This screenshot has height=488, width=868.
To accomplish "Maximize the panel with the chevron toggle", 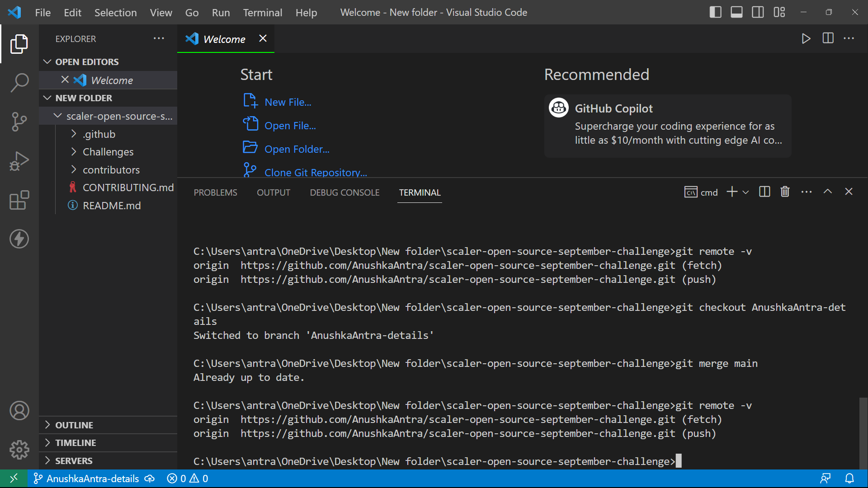I will point(828,192).
